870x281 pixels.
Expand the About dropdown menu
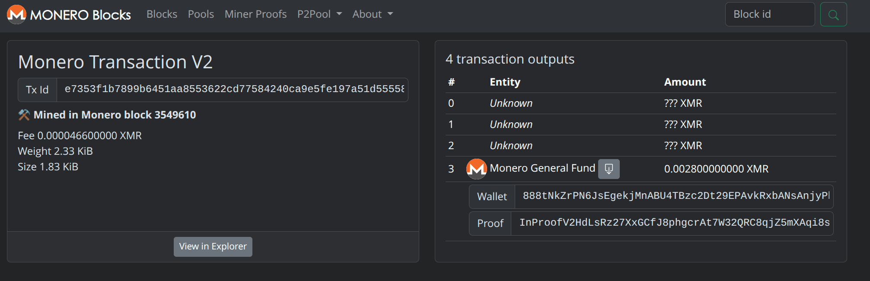(373, 14)
